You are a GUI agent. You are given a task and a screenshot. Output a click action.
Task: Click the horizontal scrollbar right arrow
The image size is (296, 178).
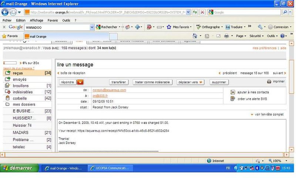pos(286,155)
